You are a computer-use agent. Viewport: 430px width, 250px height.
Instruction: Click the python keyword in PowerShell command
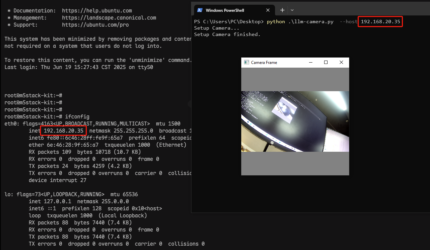pos(276,22)
